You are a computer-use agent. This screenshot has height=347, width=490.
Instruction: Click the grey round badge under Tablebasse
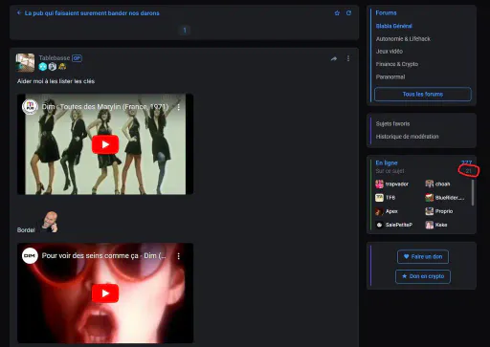[53, 67]
